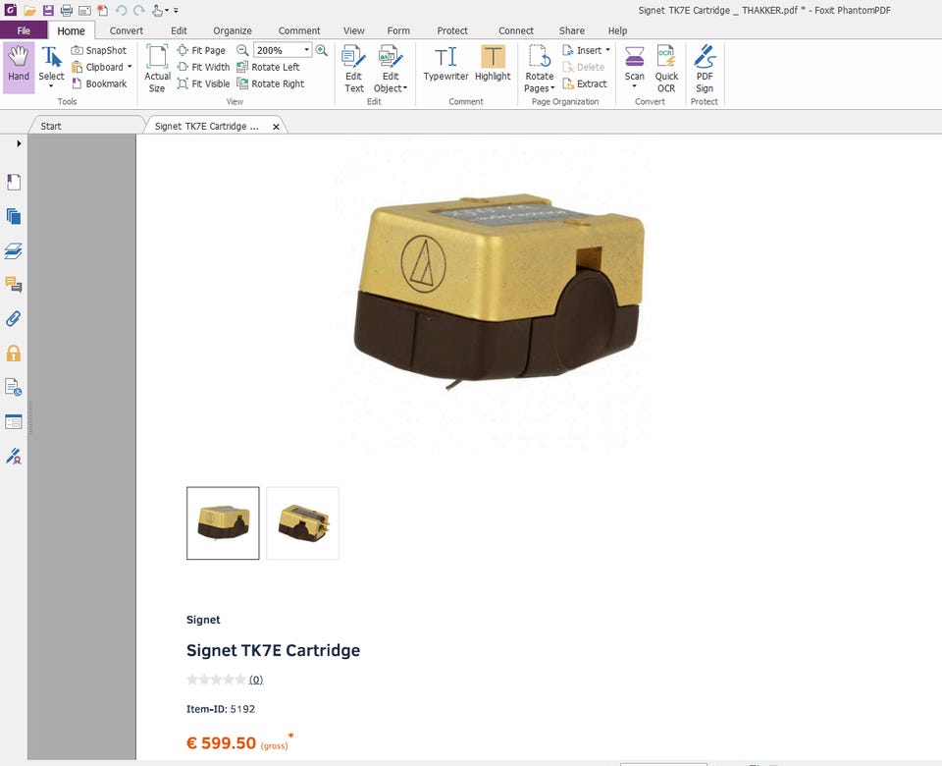Set view to Actual Size
Viewport: 942px width, 766px height.
(x=157, y=66)
